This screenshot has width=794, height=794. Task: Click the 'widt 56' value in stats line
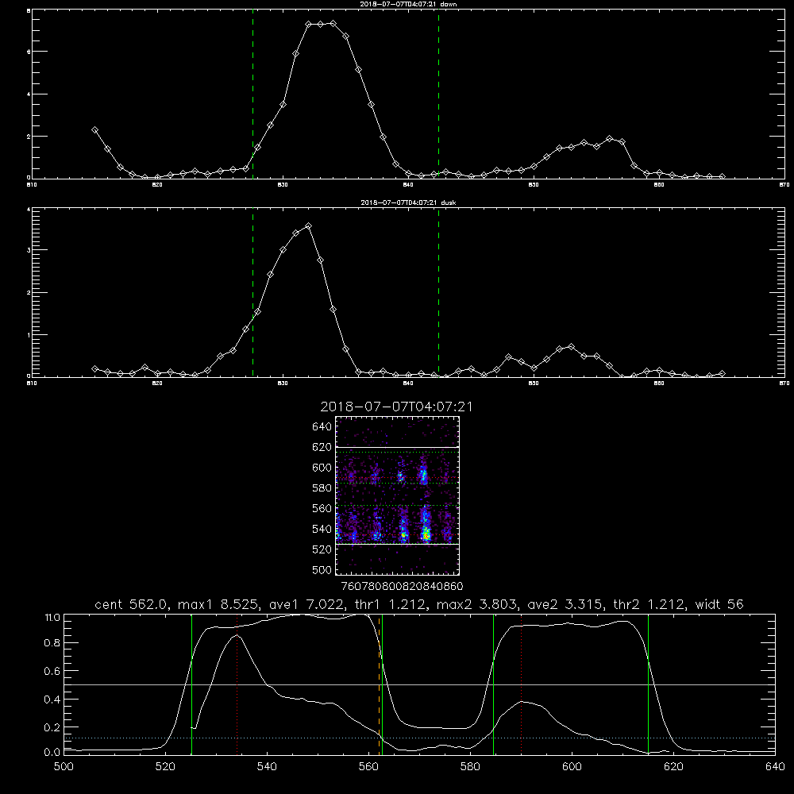point(719,604)
